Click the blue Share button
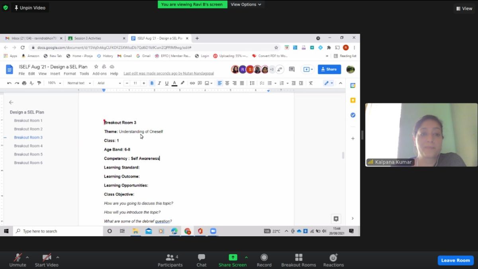Viewport: 478px width, 269px height. [329, 69]
